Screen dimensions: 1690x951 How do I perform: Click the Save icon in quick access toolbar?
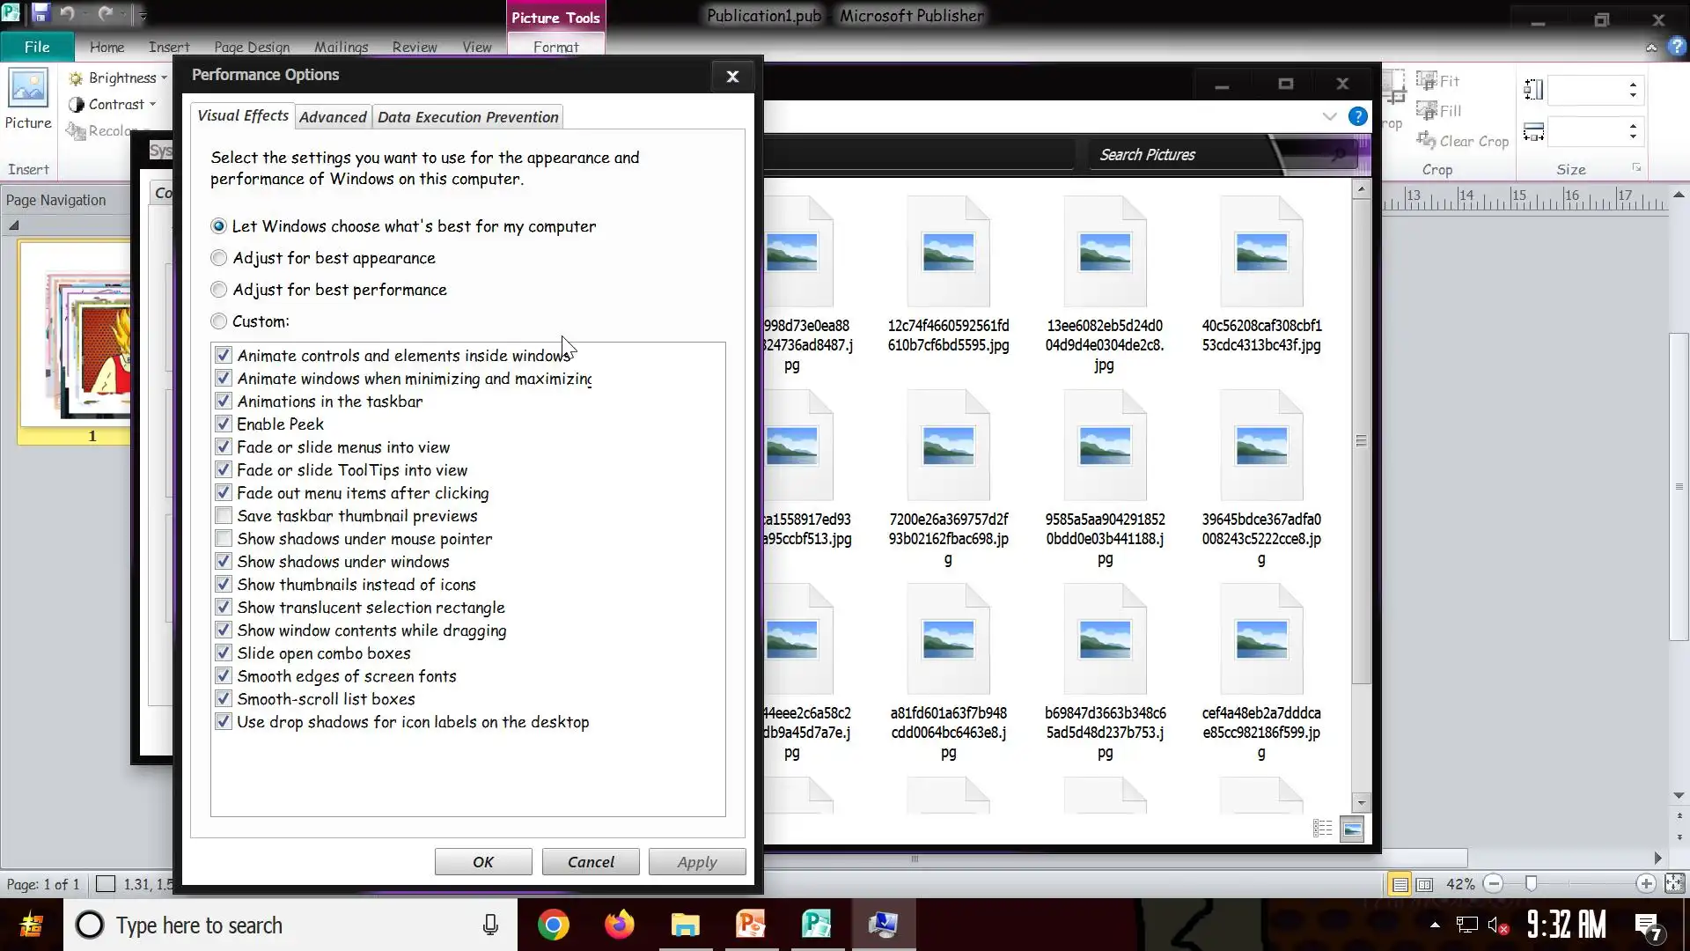click(x=40, y=13)
